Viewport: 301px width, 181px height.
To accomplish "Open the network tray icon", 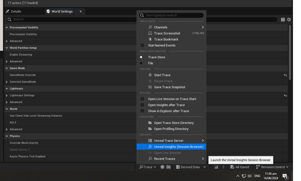I will [244, 176].
